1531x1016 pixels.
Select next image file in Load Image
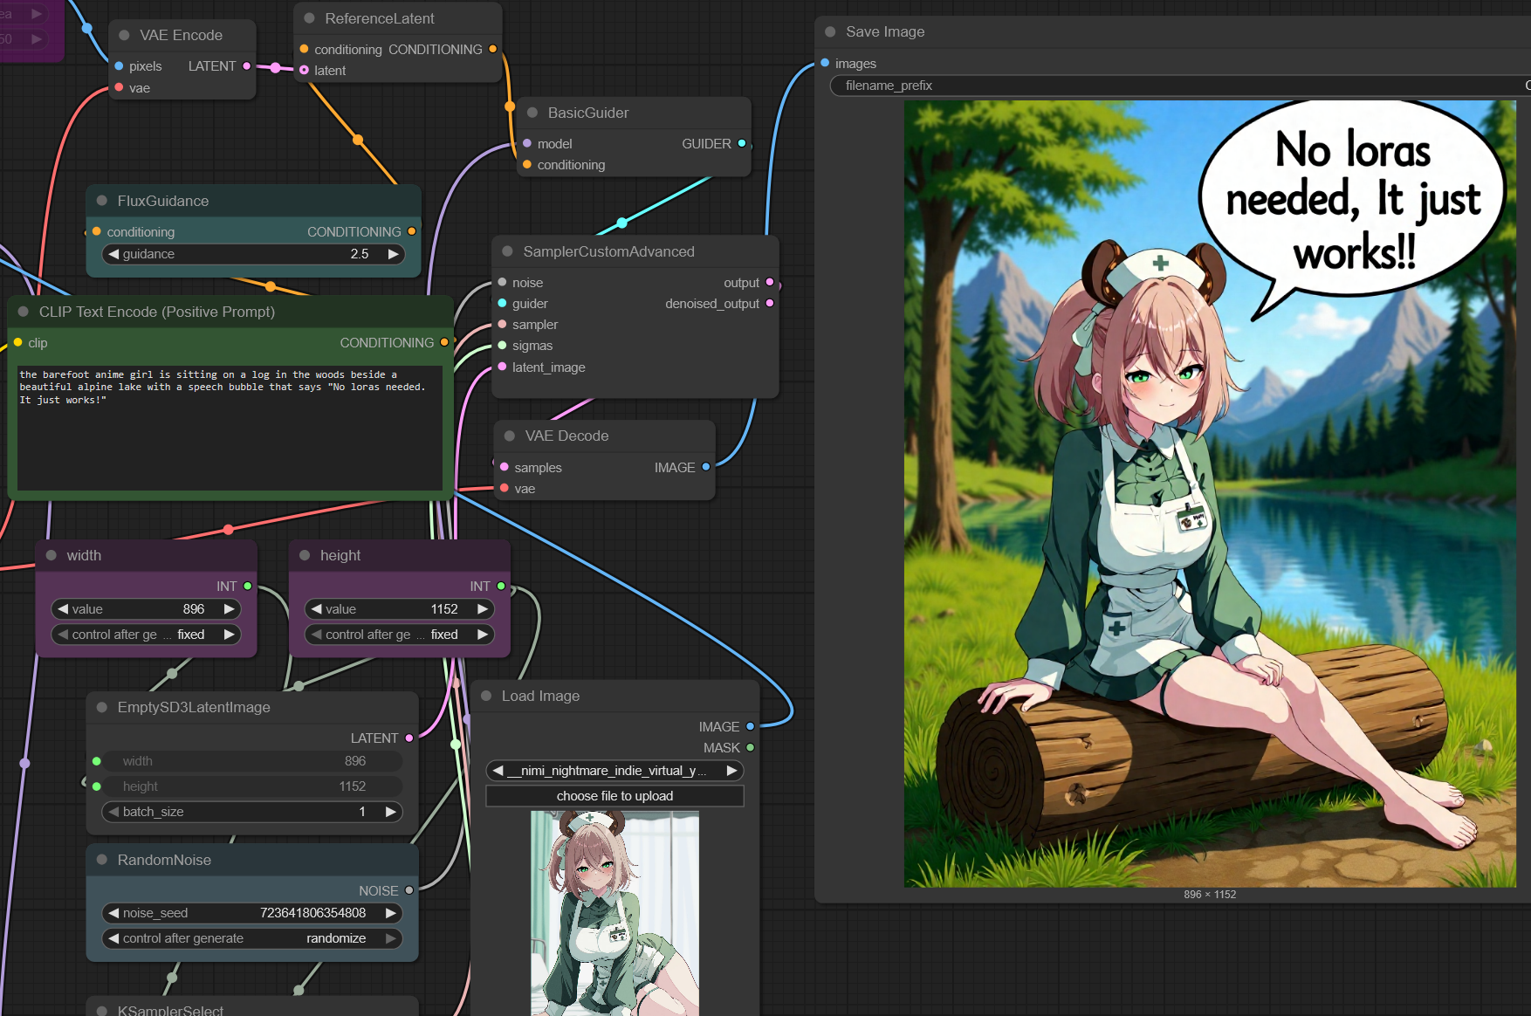click(x=731, y=771)
